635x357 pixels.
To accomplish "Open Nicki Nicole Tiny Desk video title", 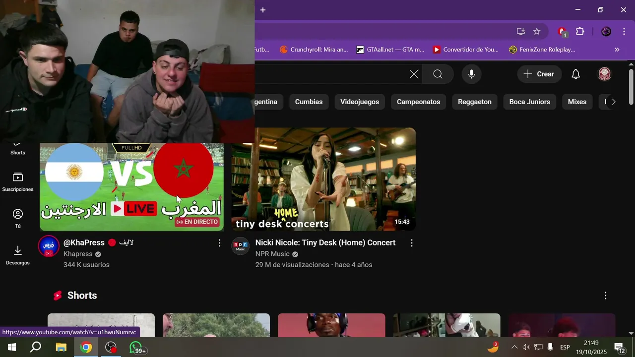I will click(x=325, y=242).
